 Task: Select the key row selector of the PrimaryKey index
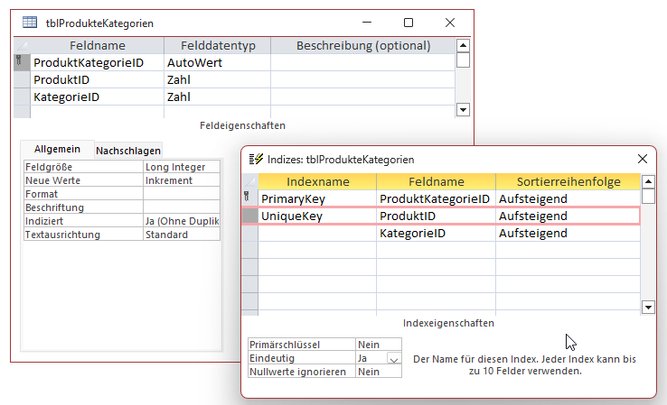point(249,198)
